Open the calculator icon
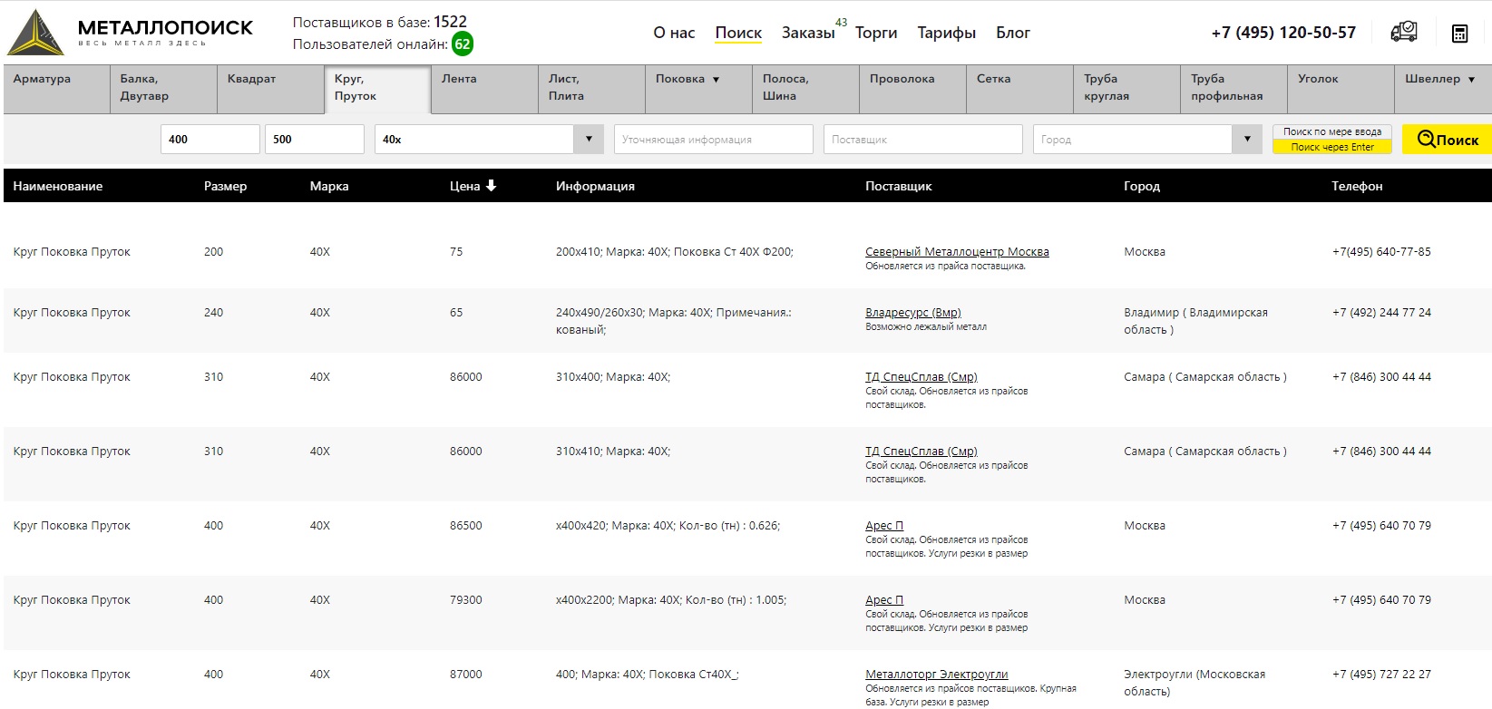 tap(1459, 34)
